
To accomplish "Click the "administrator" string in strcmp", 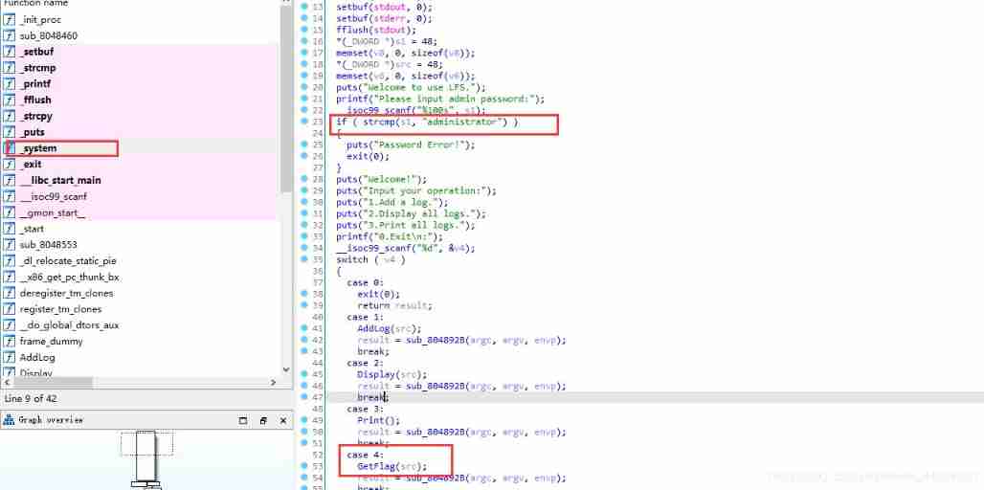I will coord(461,122).
